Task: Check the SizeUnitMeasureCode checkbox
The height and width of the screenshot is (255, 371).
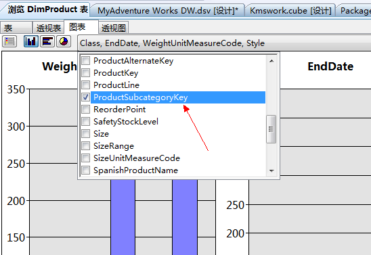Action: (x=85, y=158)
